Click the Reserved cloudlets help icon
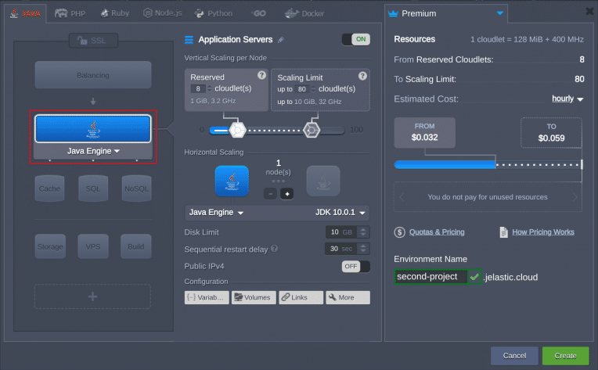Viewport: 598px width, 370px height. [261, 76]
